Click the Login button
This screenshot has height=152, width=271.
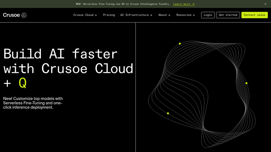208,15
